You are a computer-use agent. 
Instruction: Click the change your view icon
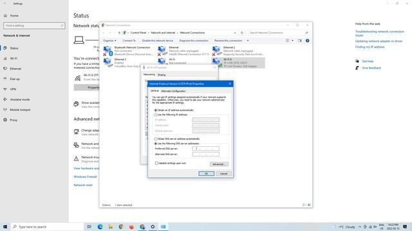(288, 40)
